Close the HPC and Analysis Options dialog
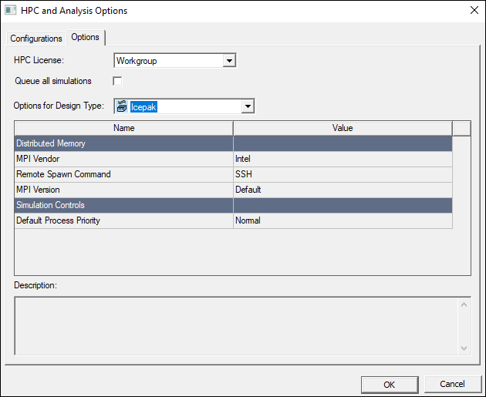 click(x=474, y=10)
